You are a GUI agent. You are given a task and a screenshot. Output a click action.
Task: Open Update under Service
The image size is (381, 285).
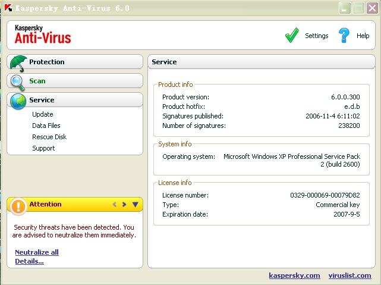click(43, 114)
